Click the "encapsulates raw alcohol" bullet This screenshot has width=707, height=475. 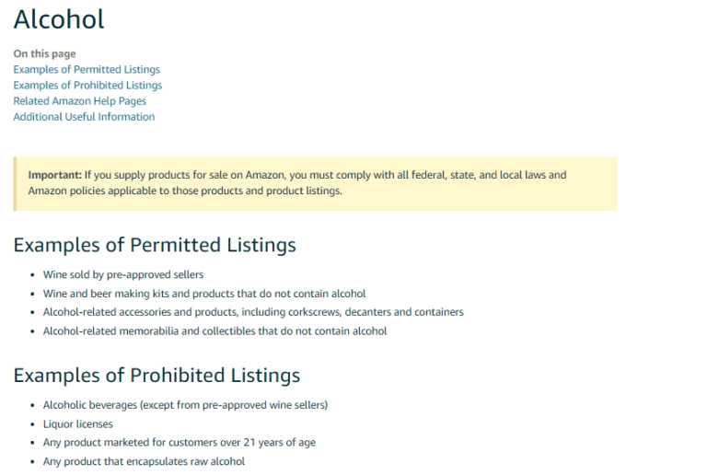click(x=144, y=461)
